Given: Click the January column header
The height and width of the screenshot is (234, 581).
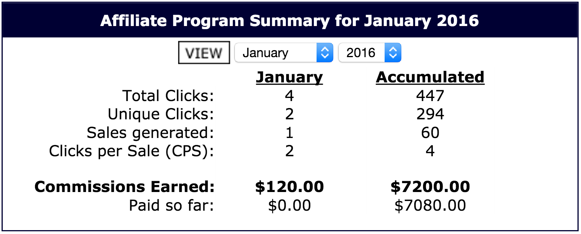Looking at the screenshot, I should tap(289, 77).
